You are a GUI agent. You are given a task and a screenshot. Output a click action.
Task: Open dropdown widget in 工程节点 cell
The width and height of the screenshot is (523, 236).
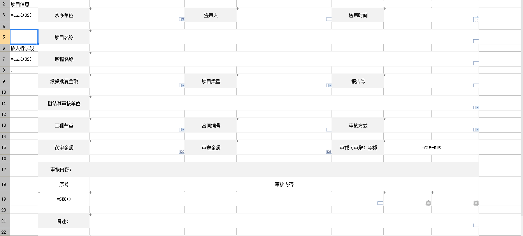coord(181,129)
